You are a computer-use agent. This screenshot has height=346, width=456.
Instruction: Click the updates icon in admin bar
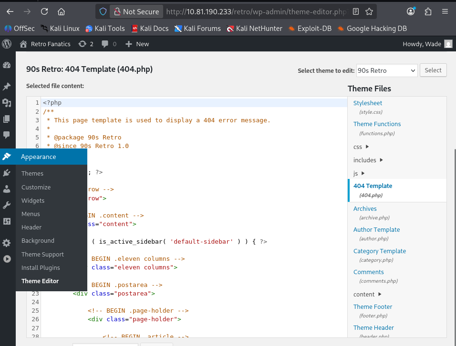(x=83, y=44)
